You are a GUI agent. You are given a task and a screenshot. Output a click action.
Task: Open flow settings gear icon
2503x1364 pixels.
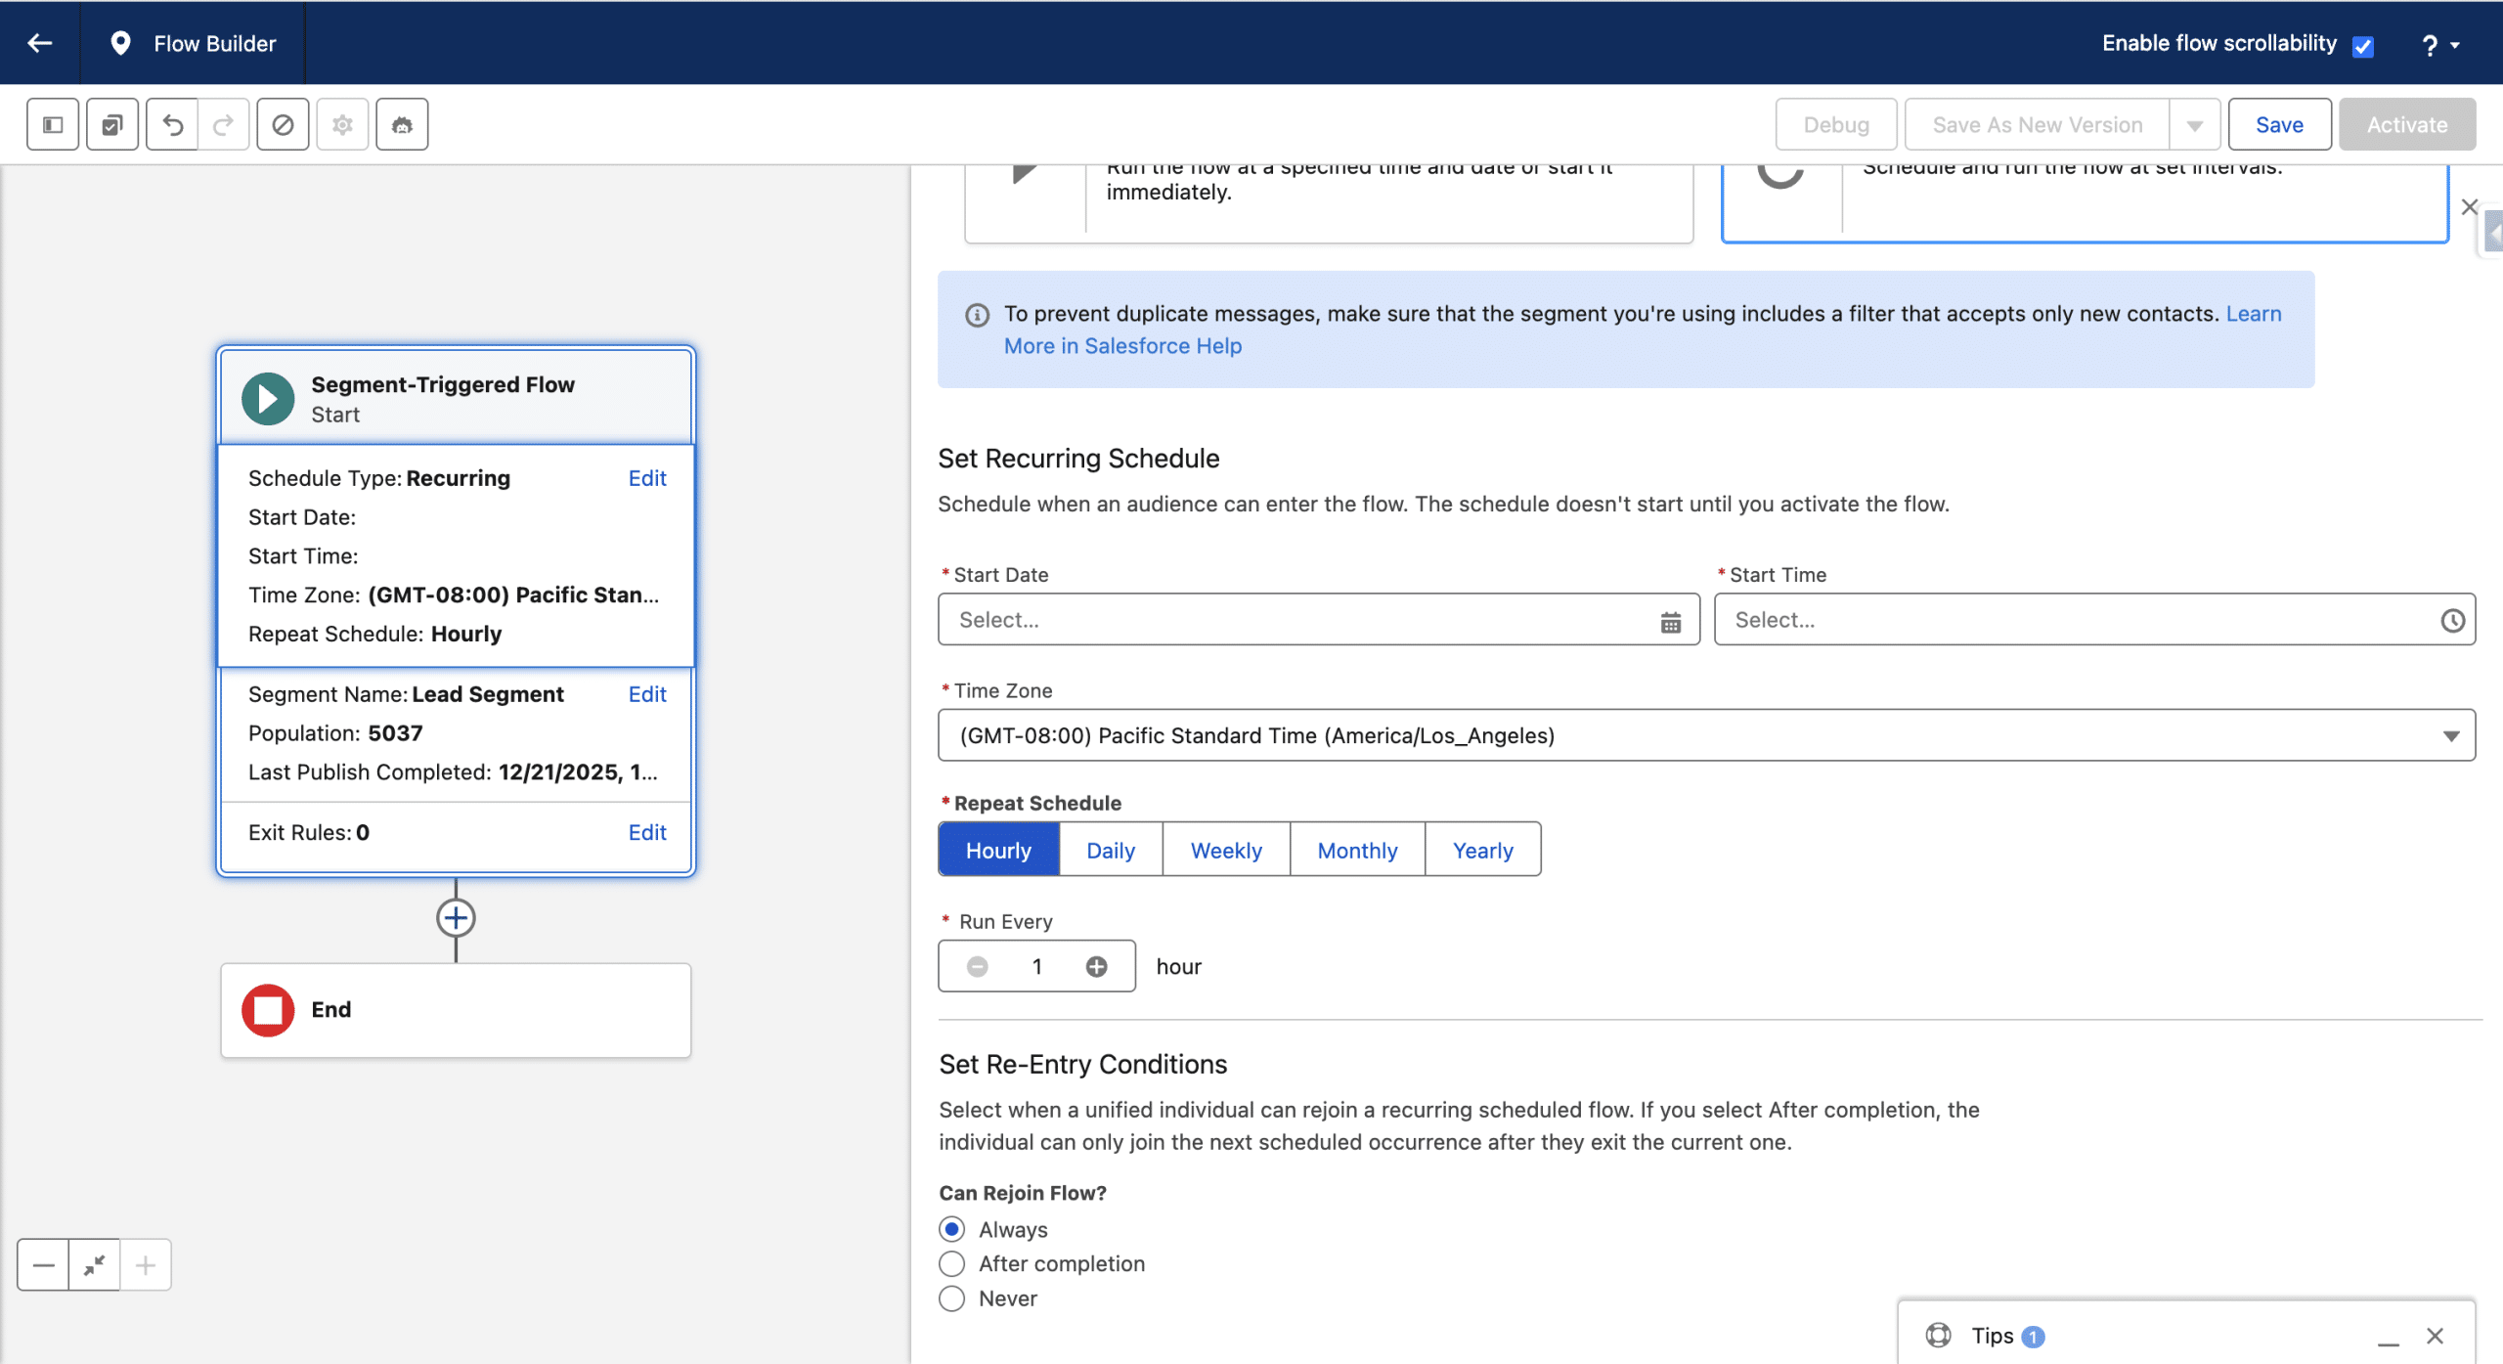[x=342, y=124]
